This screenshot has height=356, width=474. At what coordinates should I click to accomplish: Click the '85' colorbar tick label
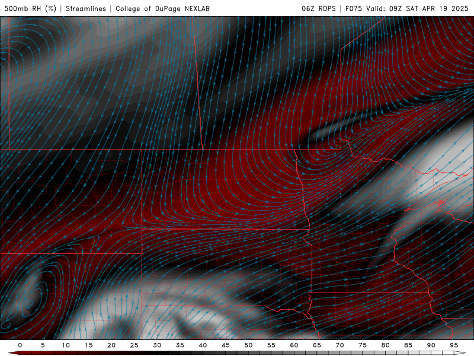408,345
